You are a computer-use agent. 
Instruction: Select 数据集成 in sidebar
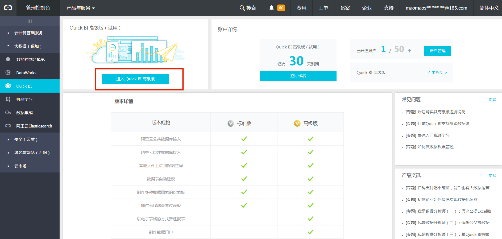point(30,113)
